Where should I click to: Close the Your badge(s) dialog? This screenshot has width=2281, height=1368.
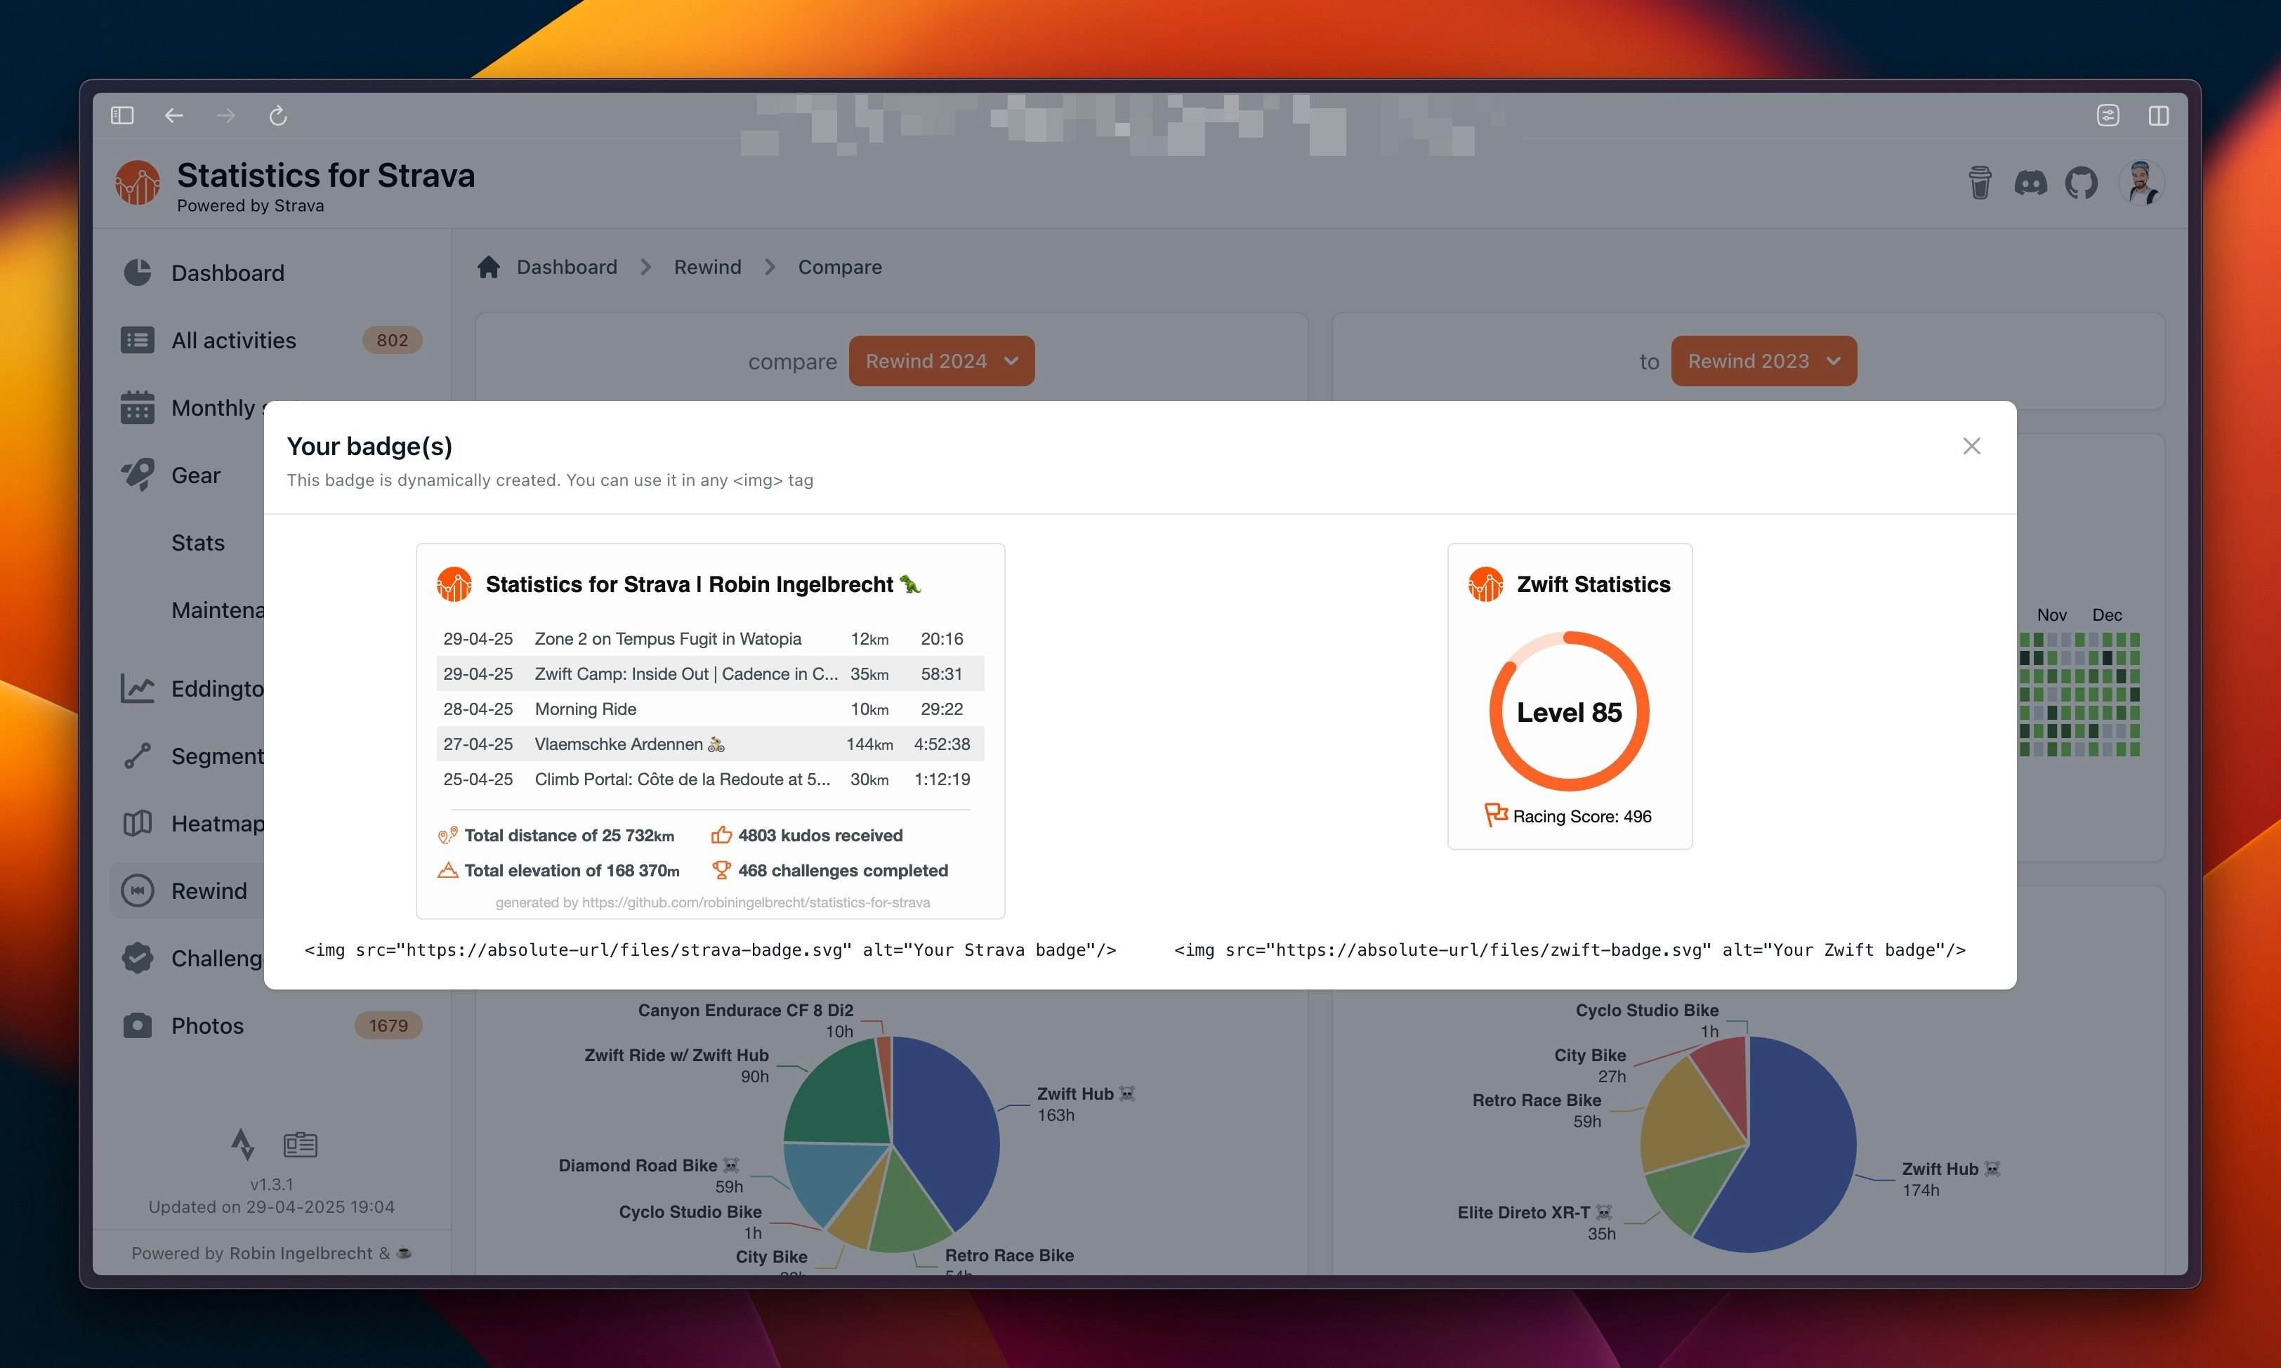click(x=1971, y=446)
